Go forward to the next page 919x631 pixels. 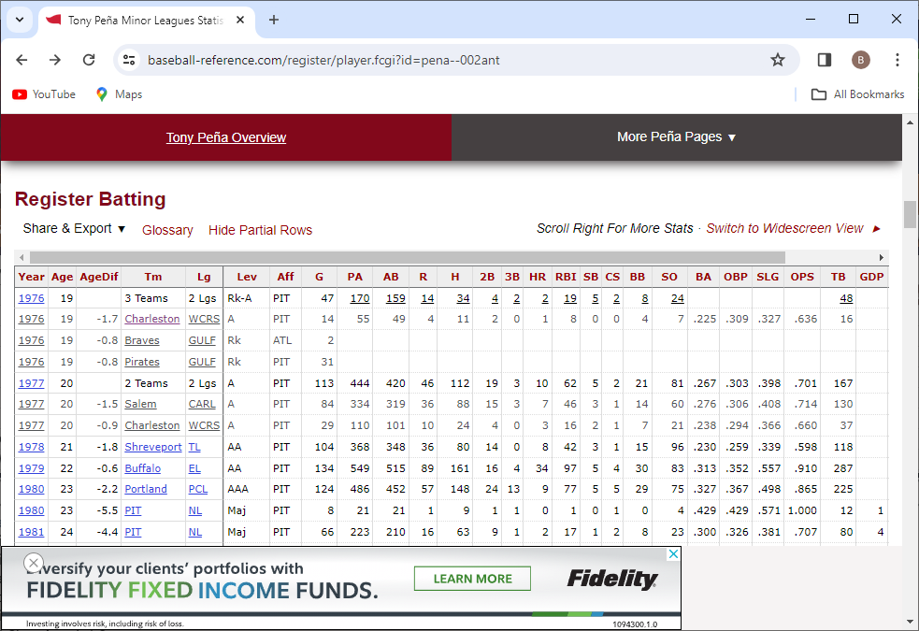pos(55,60)
